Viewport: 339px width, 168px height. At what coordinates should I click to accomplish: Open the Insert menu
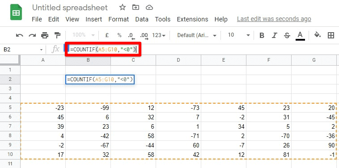(x=93, y=19)
